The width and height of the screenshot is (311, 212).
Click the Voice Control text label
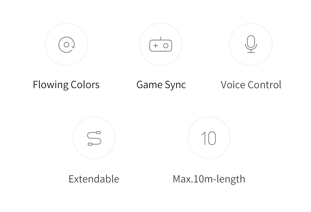[251, 85]
